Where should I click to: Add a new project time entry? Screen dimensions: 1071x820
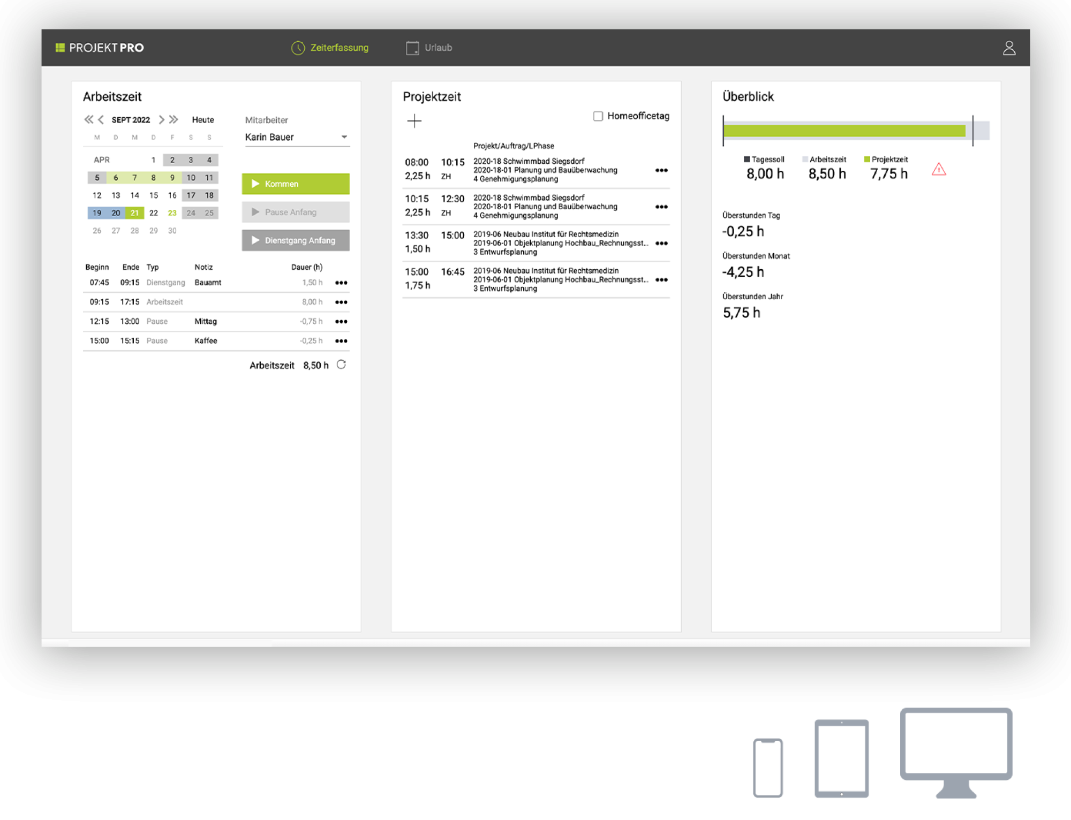click(x=414, y=121)
